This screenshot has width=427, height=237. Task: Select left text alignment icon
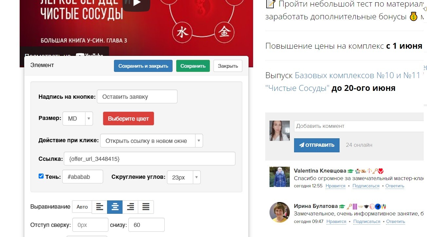[x=100, y=207]
